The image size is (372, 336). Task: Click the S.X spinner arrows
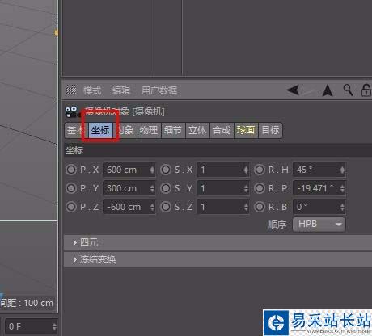point(246,170)
